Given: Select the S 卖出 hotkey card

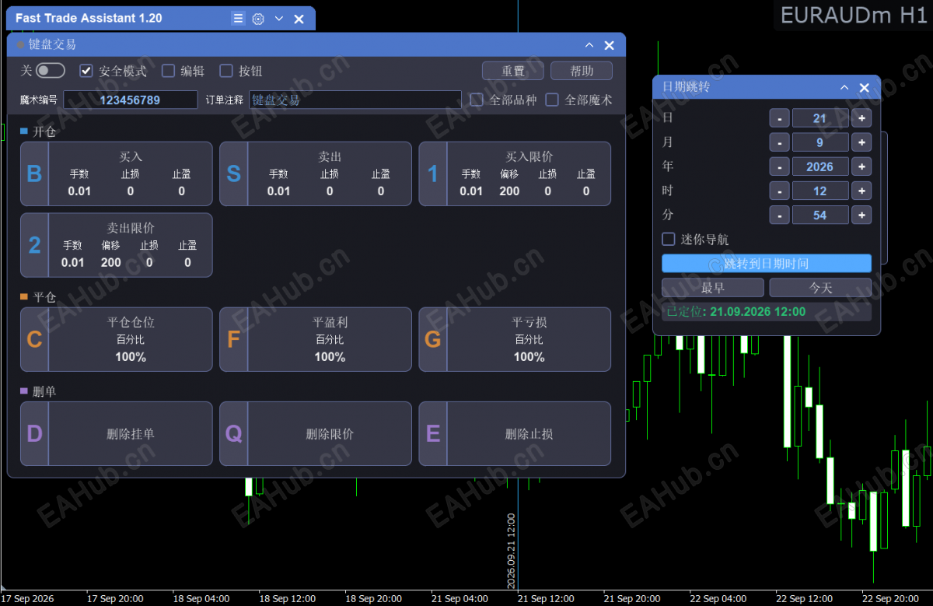Looking at the screenshot, I should click(316, 173).
